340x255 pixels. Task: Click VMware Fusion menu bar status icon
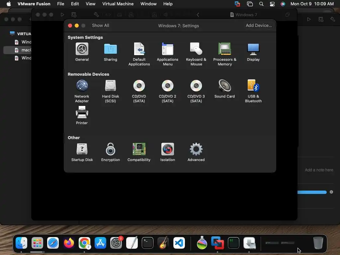click(x=237, y=4)
